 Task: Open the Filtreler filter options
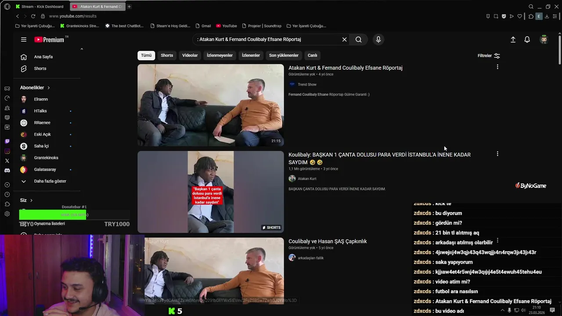(489, 56)
